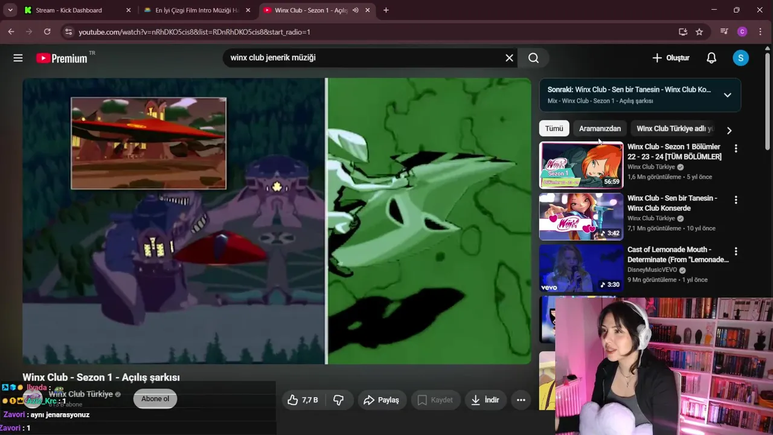Click the magnifier search button
The height and width of the screenshot is (435, 773).
click(533, 58)
